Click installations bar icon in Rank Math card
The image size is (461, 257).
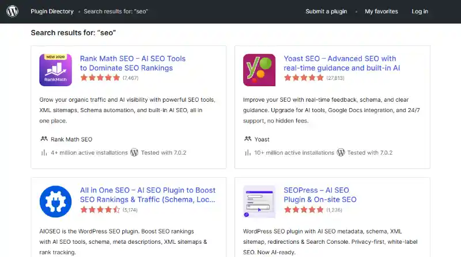pyautogui.click(x=44, y=152)
